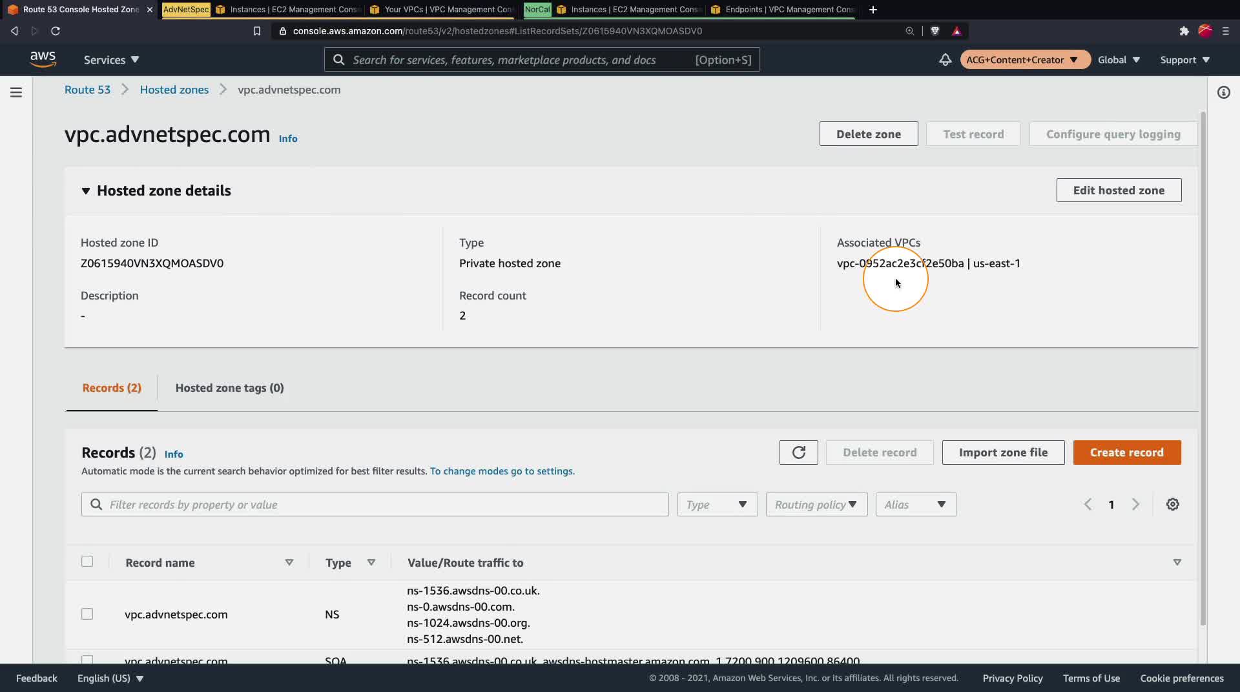Switch to Your VPCs browser tab

point(442,10)
